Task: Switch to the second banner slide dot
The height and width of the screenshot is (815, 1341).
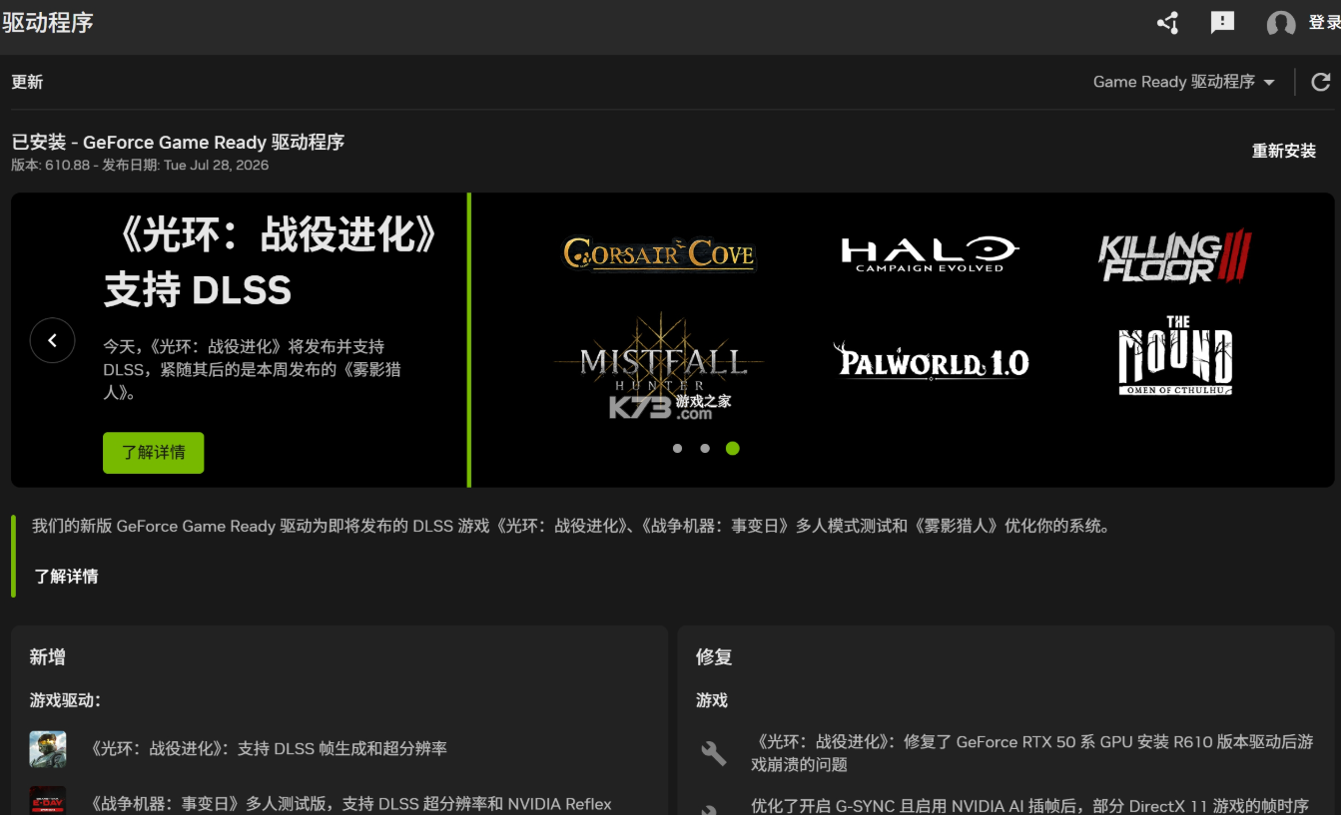Action: point(705,449)
